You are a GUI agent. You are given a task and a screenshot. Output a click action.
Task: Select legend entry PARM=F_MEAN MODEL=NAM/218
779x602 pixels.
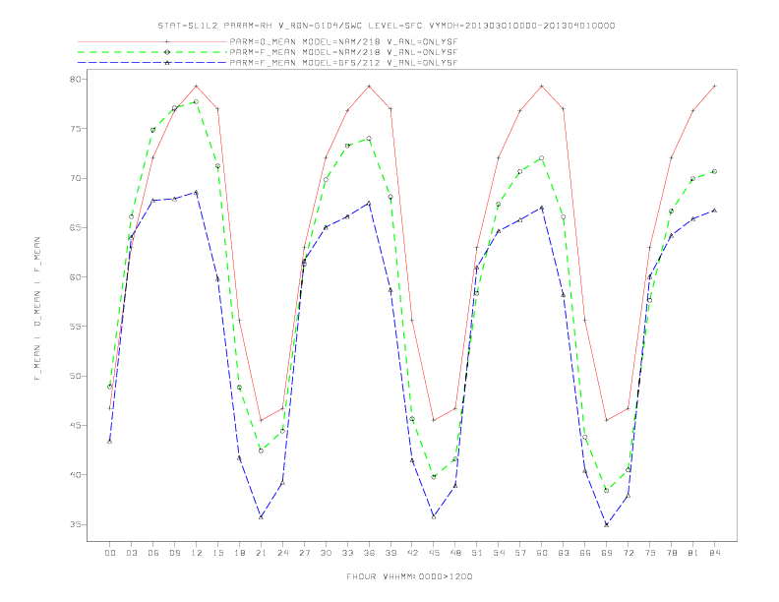(343, 52)
